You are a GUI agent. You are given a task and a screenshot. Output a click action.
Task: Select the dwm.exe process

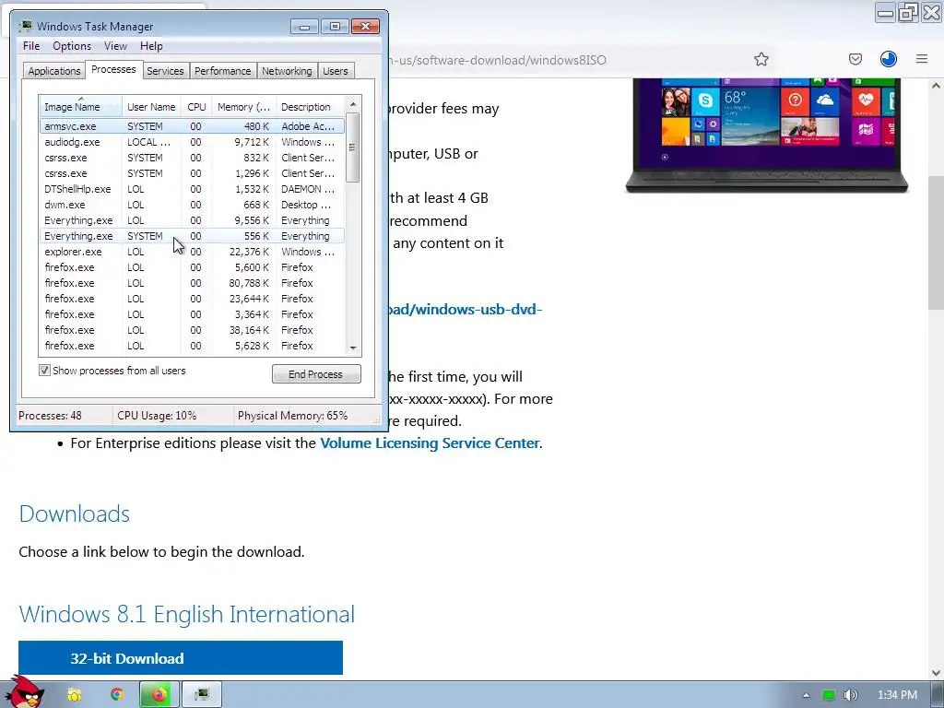[192, 205]
